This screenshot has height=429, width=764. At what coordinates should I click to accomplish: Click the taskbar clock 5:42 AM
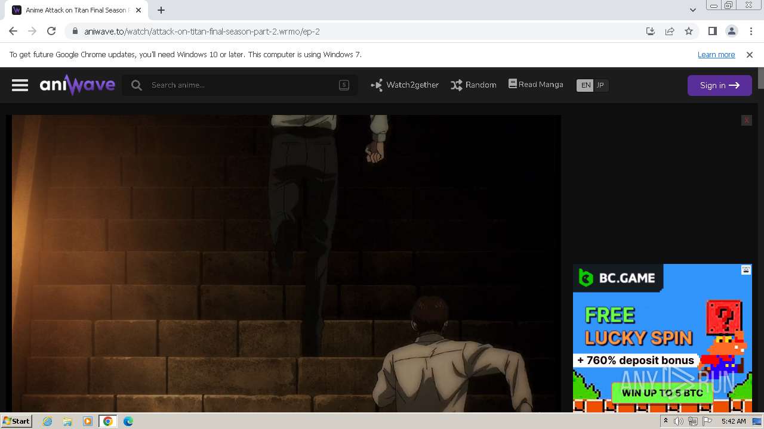click(x=734, y=421)
